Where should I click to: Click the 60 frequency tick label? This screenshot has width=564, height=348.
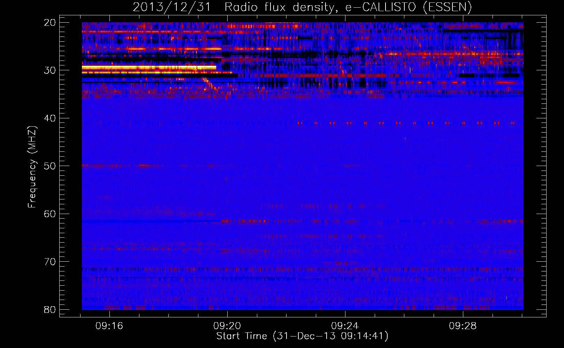point(50,214)
